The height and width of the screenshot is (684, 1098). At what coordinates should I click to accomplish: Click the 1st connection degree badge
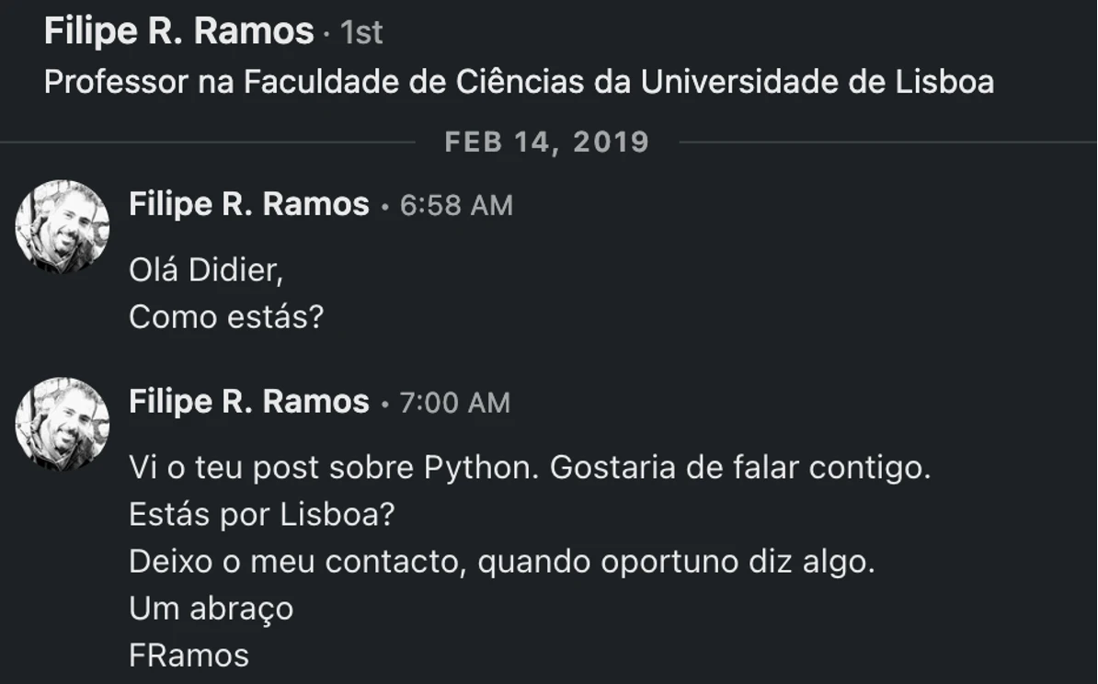361,33
